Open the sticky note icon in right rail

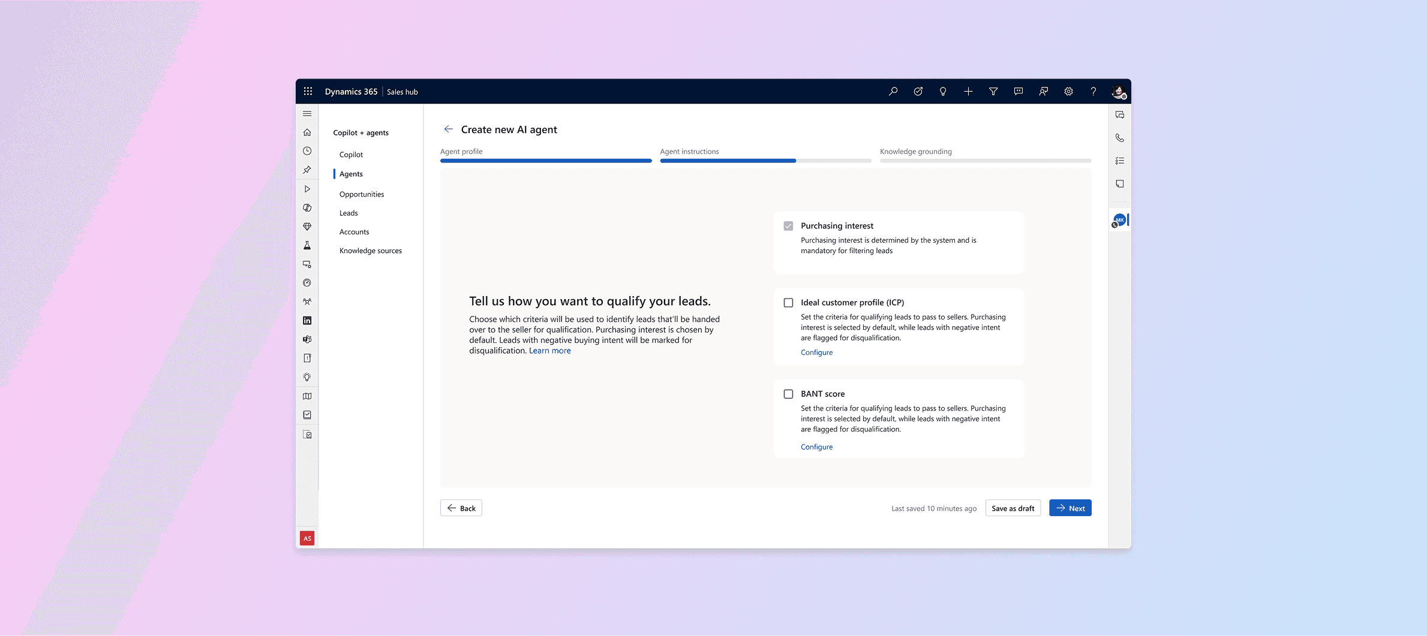click(1119, 184)
